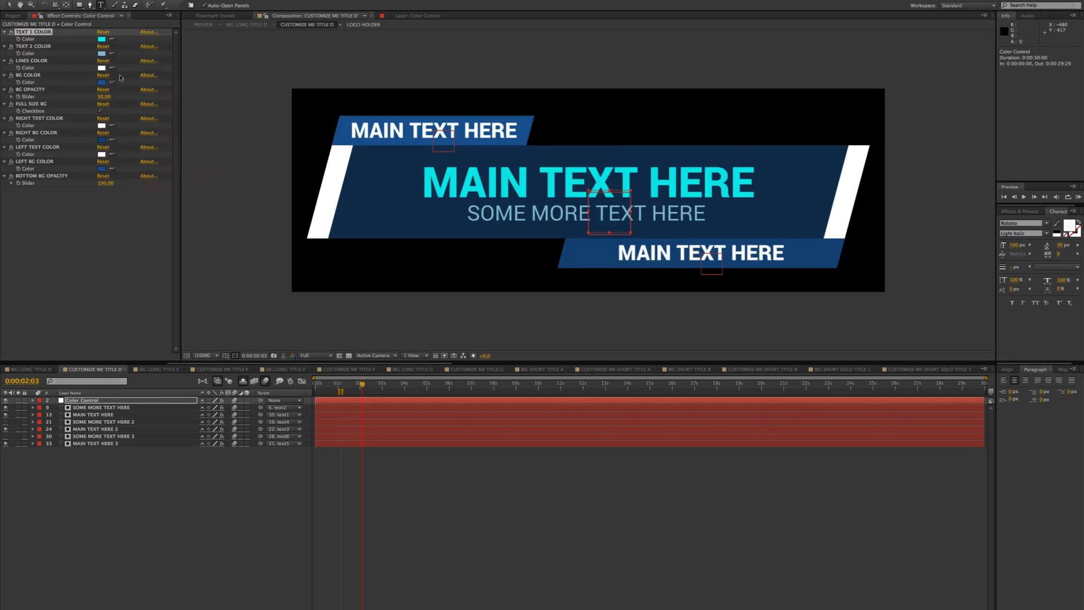This screenshot has width=1084, height=610.
Task: Enable Faux Italic in Character panel
Action: tap(1022, 303)
